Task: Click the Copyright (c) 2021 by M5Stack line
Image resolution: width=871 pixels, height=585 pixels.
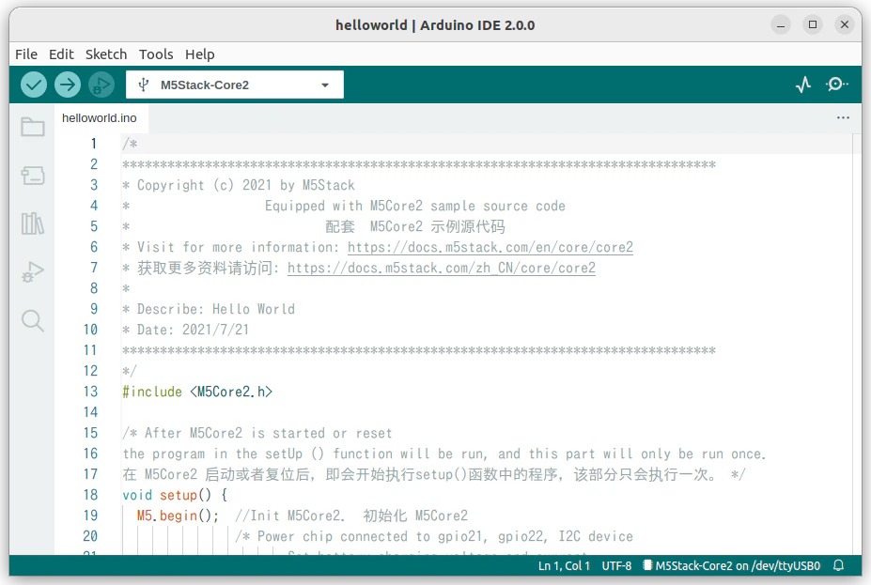Action: [x=239, y=185]
